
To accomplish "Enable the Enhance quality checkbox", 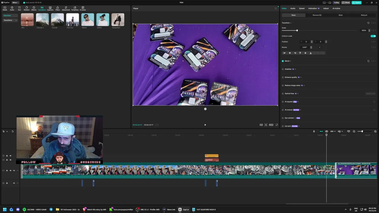I will click(x=283, y=77).
